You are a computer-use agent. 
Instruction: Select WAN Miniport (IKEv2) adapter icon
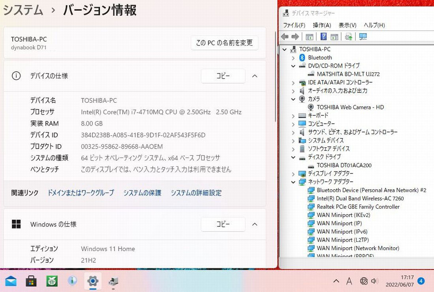pos(311,215)
